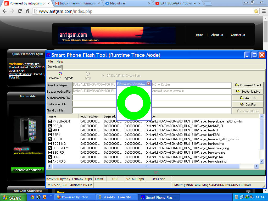
Task: Click the Contact Us link
Action: [x=238, y=35]
